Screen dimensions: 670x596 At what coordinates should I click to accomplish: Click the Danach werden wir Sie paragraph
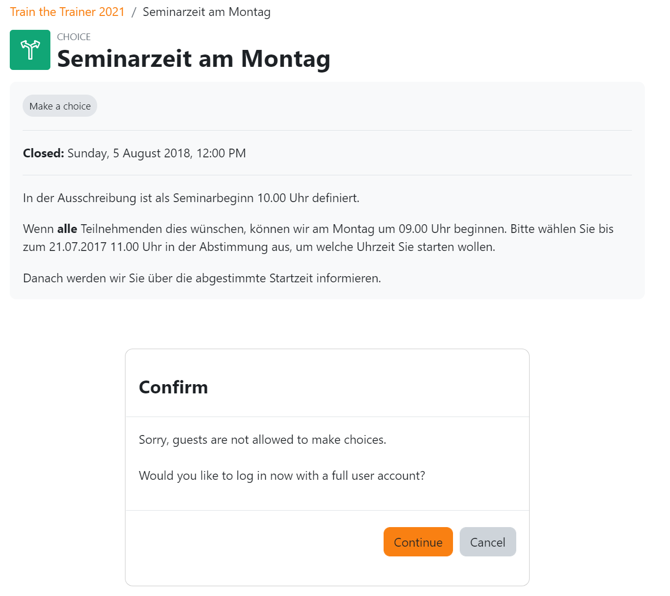(202, 278)
